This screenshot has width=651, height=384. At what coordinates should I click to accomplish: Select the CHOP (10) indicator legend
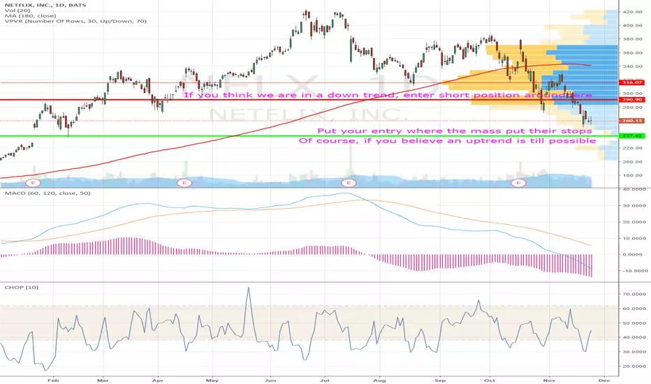(21, 287)
